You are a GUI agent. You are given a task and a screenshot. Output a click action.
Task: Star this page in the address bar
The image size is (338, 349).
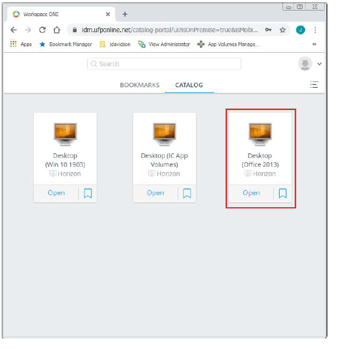coord(282,30)
